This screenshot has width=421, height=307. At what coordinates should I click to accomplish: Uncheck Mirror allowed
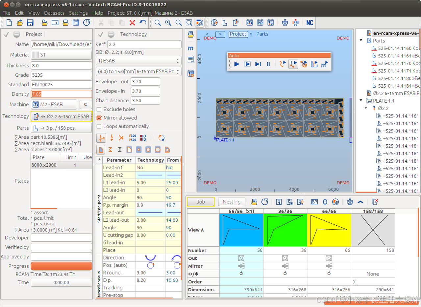(x=99, y=118)
